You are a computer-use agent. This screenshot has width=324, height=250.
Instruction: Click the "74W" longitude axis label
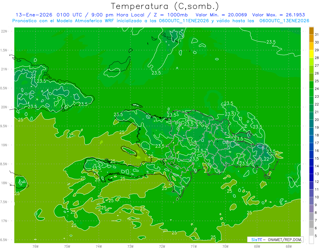pos(99,246)
